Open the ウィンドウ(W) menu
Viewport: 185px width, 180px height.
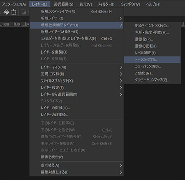pos(130,4)
